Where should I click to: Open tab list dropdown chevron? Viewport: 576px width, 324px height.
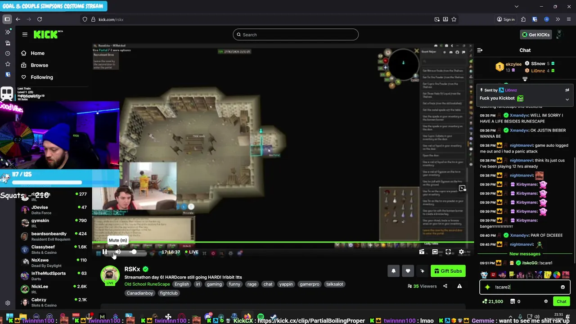pyautogui.click(x=516, y=6)
